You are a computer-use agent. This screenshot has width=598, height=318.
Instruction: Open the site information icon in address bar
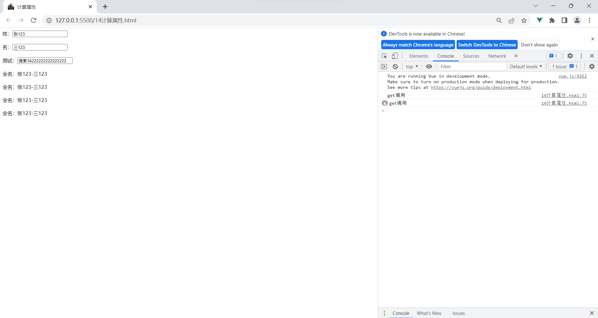tap(49, 20)
